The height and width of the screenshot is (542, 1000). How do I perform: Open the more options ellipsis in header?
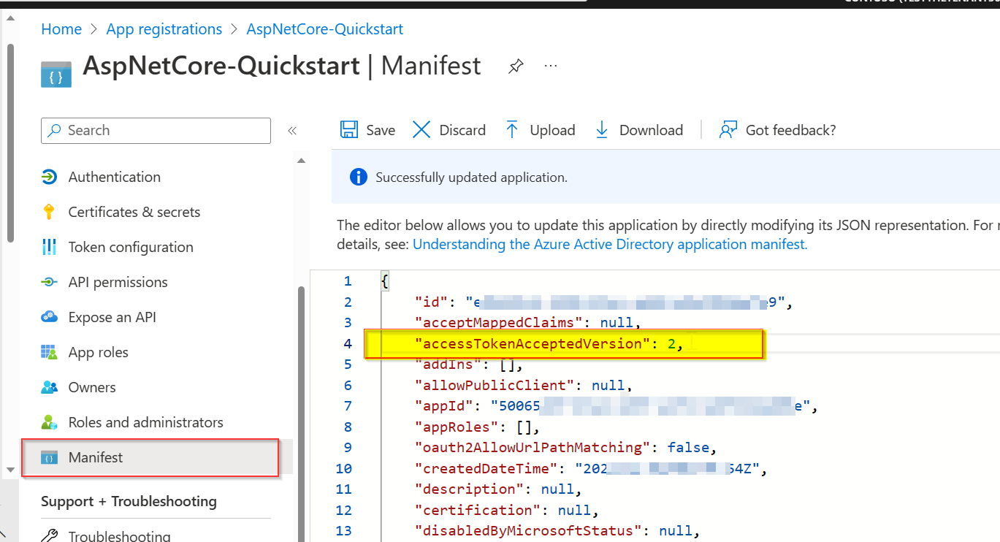pos(551,66)
